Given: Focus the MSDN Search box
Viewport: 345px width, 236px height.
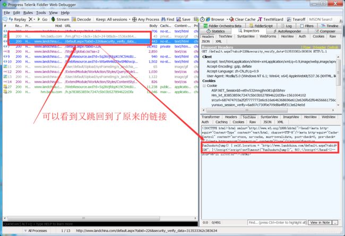Looking at the screenshot, I should 321,19.
